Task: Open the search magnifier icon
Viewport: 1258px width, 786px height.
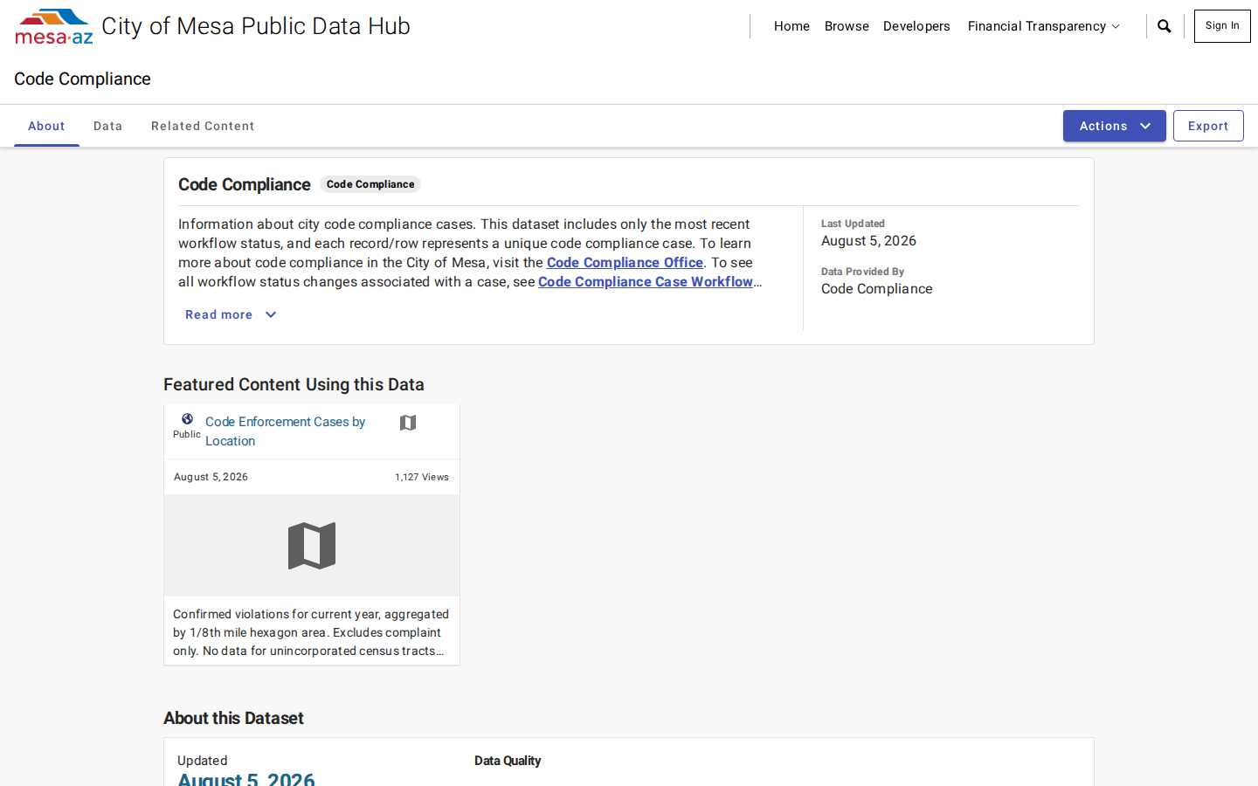Action: point(1164,26)
